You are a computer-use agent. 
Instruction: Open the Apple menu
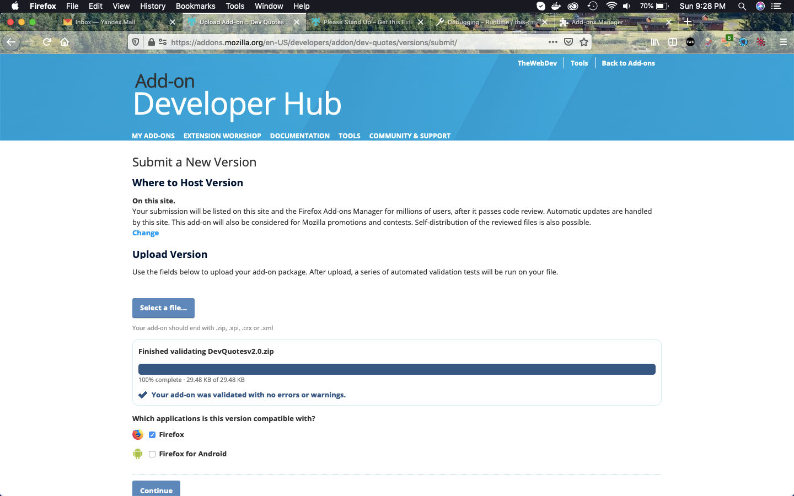[x=15, y=6]
